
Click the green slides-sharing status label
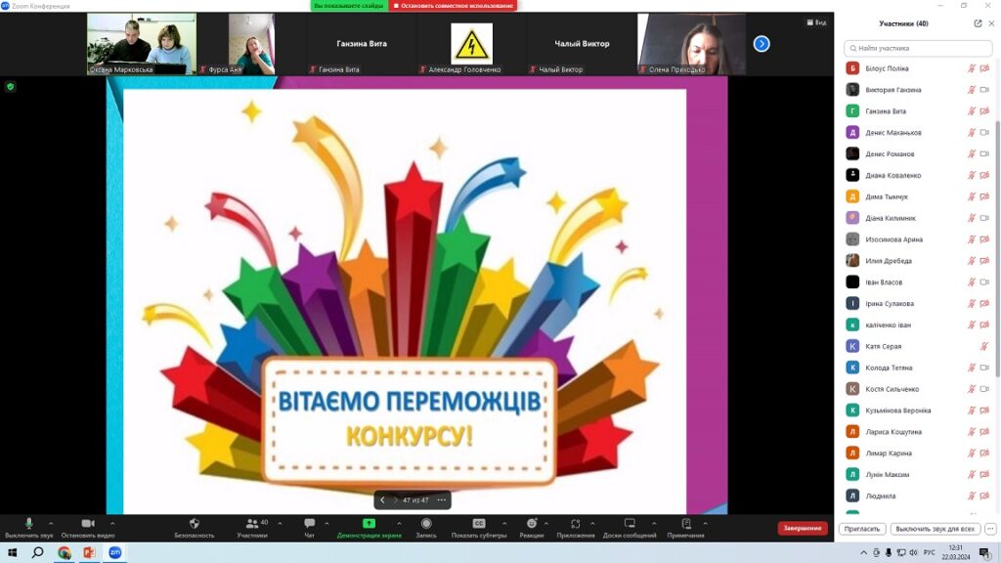pos(349,6)
